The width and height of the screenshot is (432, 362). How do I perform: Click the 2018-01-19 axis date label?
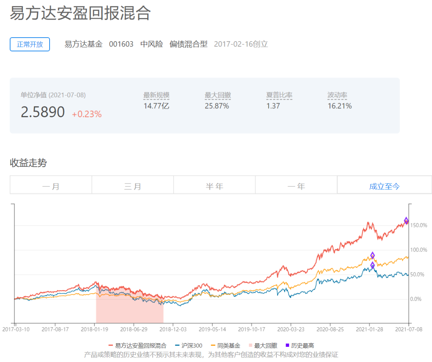click(94, 329)
